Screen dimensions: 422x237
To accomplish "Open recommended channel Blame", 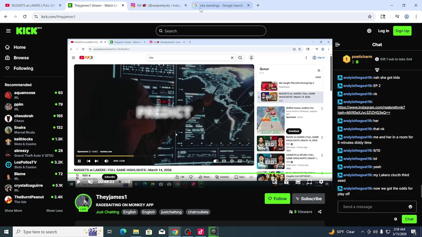I will click(34, 176).
